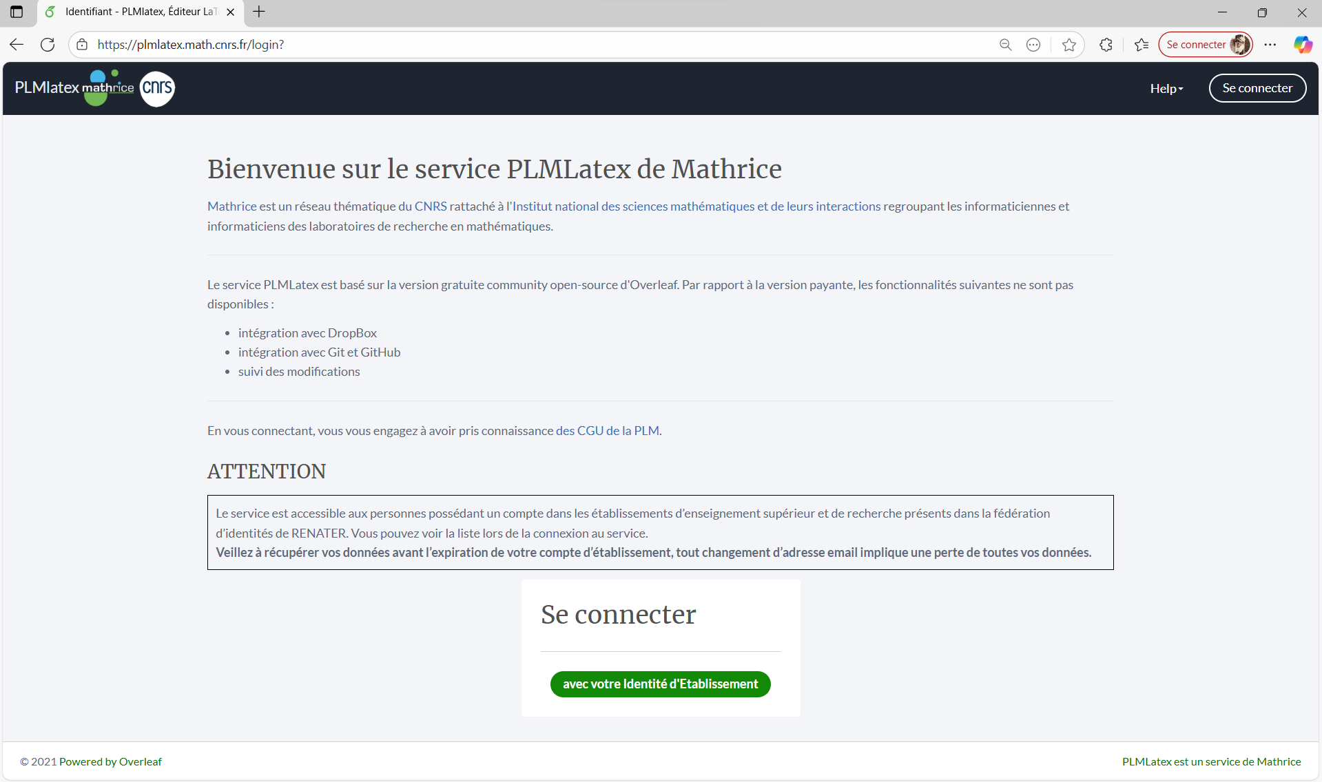View site information lock icon
Viewport: 1322px width, 782px height.
(x=82, y=45)
